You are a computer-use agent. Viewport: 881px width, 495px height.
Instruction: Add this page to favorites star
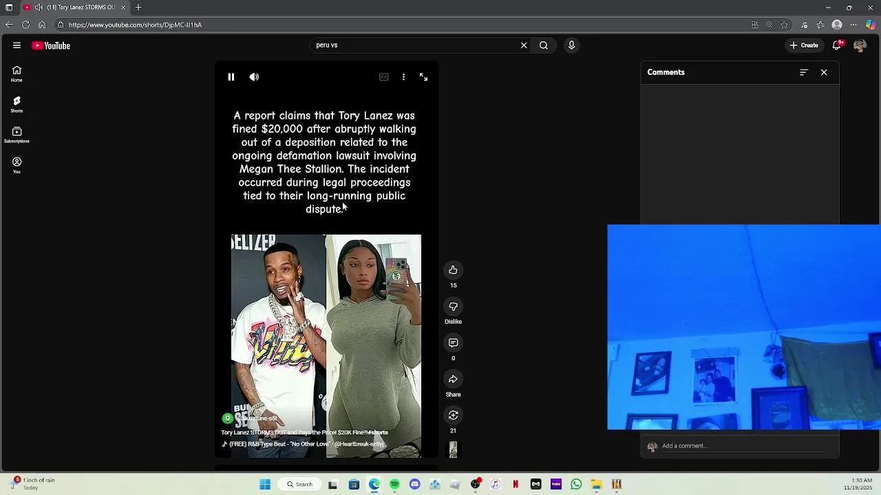click(x=784, y=25)
